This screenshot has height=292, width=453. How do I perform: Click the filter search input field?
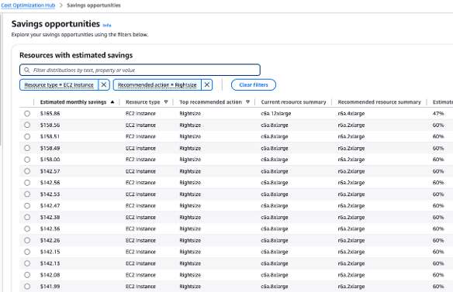140,70
